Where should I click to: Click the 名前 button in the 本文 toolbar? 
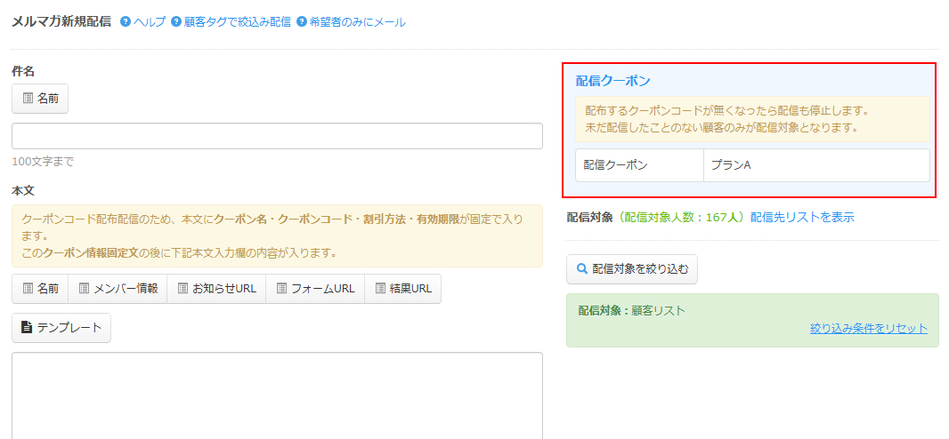point(40,289)
